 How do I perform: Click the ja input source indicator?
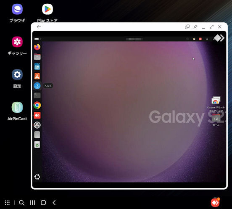click(207, 39)
